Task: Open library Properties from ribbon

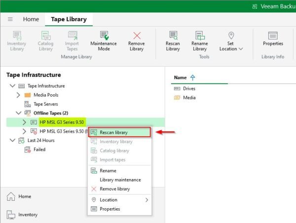Action: point(273,39)
